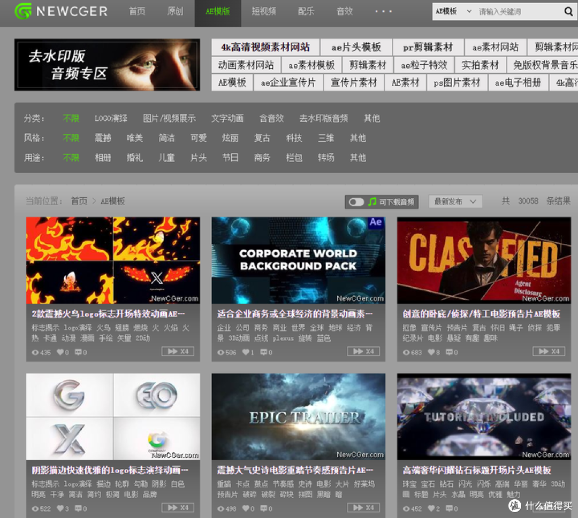Open the diamond Tutorial Included thumbnail
This screenshot has height=518, width=578.
[484, 417]
